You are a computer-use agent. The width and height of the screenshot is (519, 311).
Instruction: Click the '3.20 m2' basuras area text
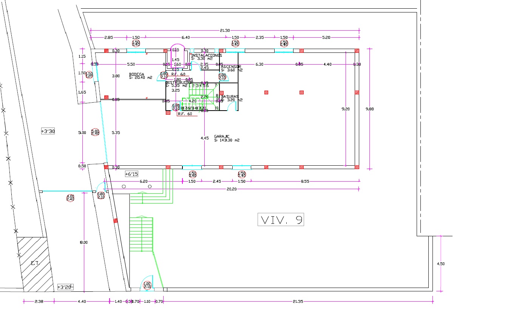234,100
